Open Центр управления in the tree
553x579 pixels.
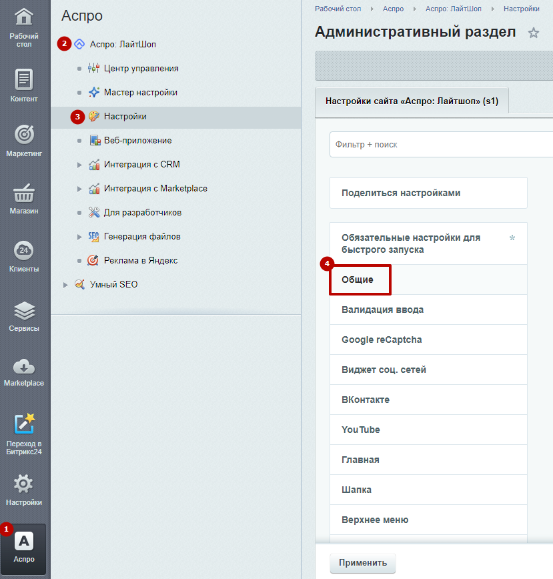[141, 68]
